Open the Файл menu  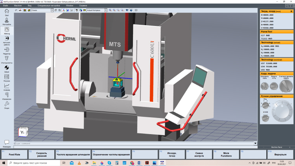pyautogui.click(x=6, y=6)
